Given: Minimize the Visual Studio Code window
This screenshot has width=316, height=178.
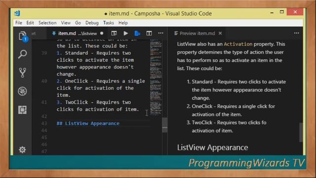Looking at the screenshot, I should [x=272, y=13].
